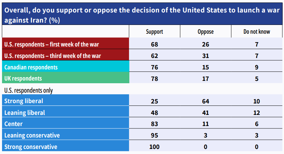Screen dimensions: 284x154
Task: Select the Oppose column header
Action: (205, 32)
